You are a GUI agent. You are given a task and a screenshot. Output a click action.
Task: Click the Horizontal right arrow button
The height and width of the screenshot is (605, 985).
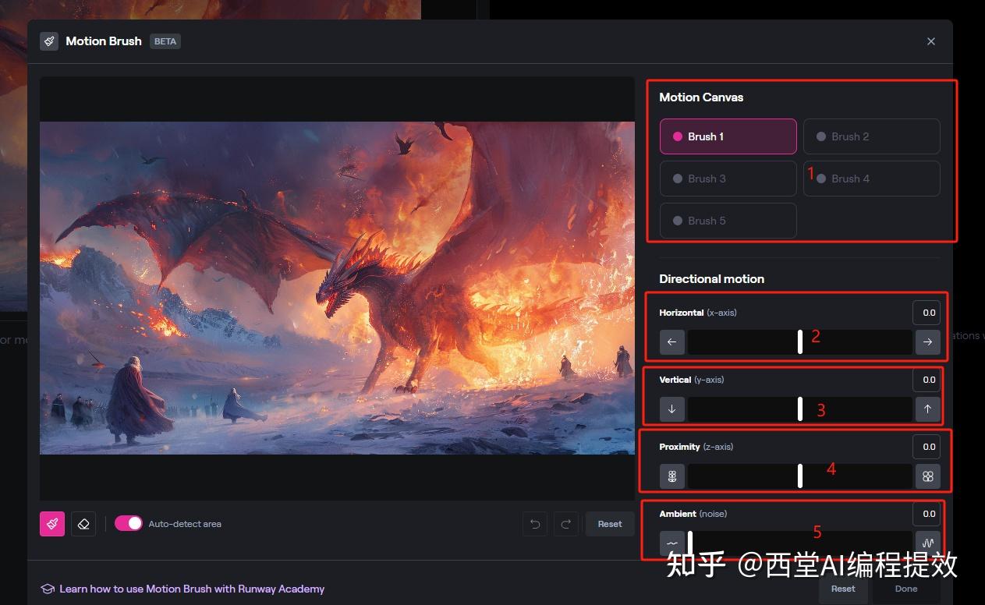coord(928,341)
